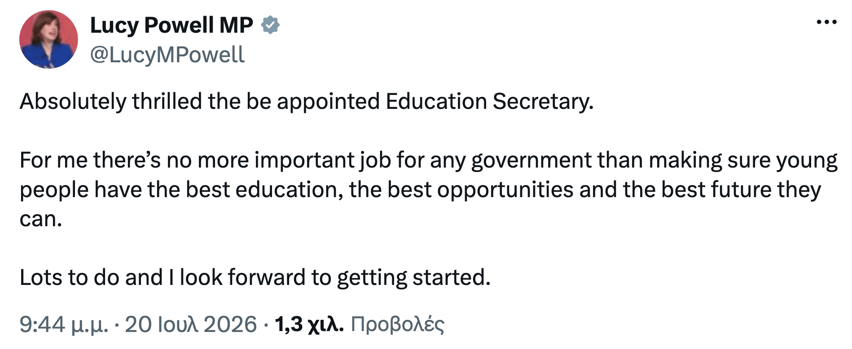Viewport: 852px width, 349px height.
Task: Open the three-dot more options menu
Action: tap(826, 22)
